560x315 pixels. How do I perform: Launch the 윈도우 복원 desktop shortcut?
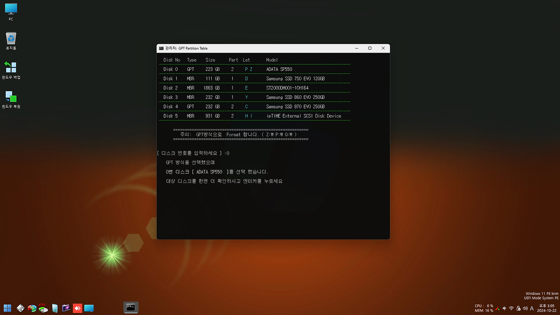(x=11, y=99)
